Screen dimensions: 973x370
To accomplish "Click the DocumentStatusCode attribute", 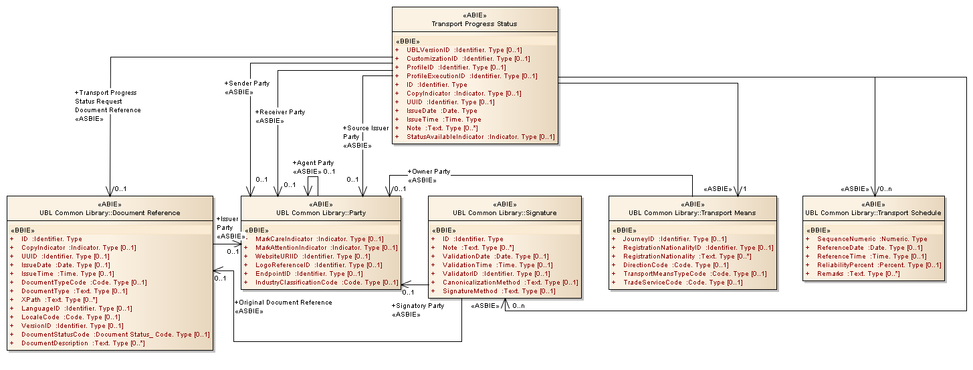I will point(115,335).
